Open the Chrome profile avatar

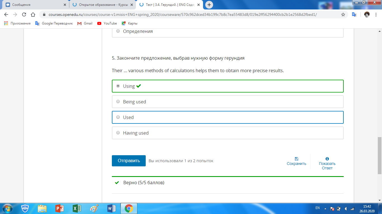(x=367, y=14)
